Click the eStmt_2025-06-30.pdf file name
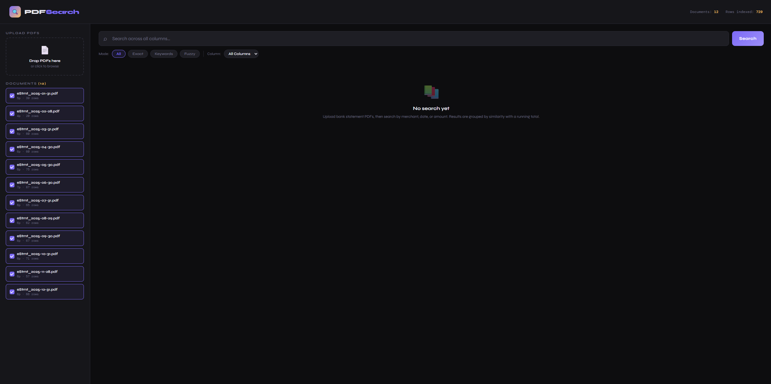 pos(39,182)
